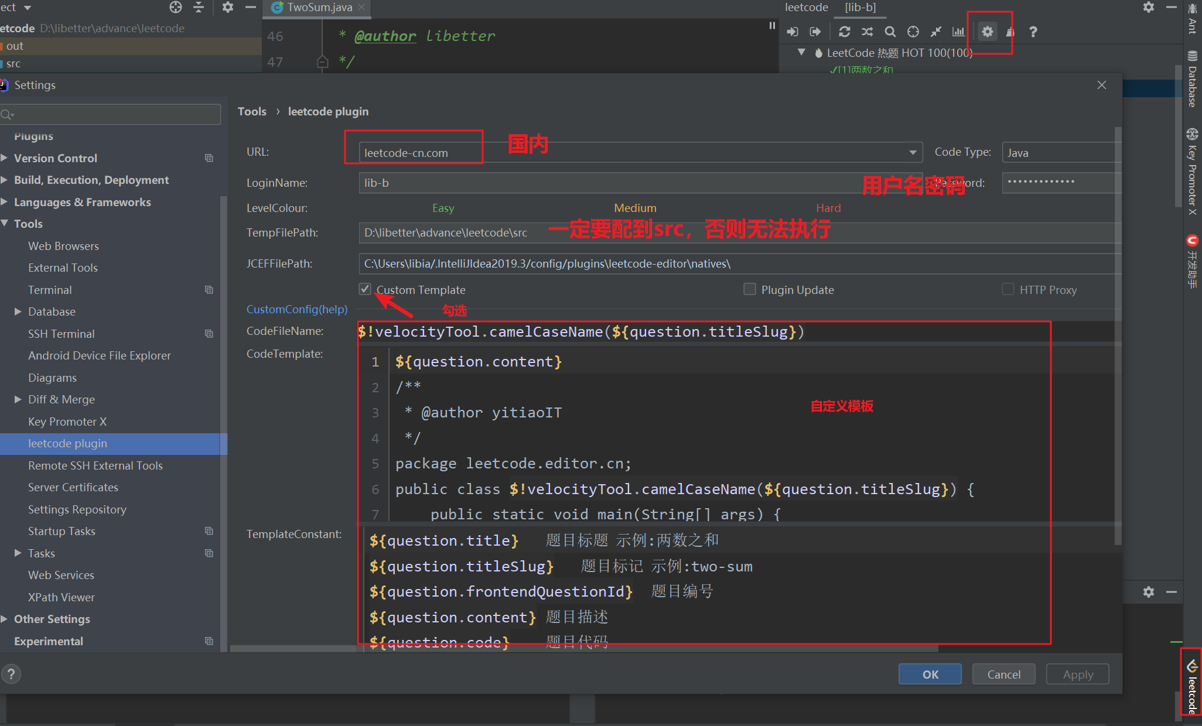Open the leetcode progress chart icon
This screenshot has width=1202, height=726.
[x=958, y=32]
